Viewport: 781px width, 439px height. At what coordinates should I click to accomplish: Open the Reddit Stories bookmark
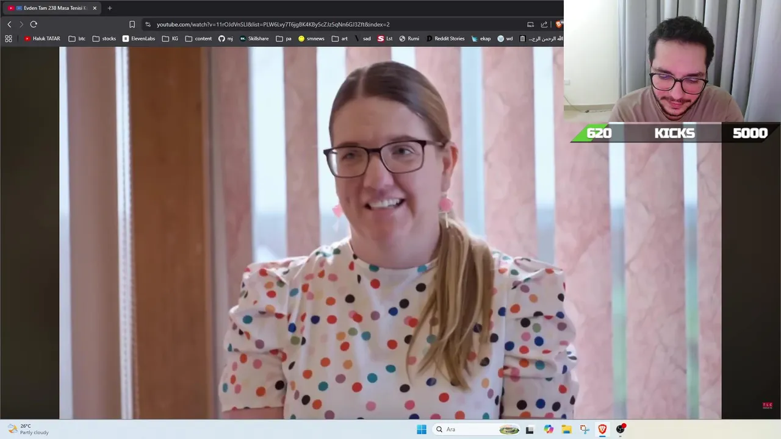[445, 38]
